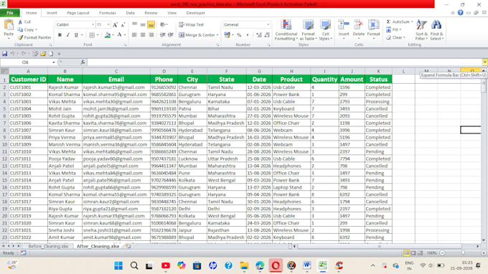The width and height of the screenshot is (488, 274).
Task: Cut the selection with the scissors icon
Action: point(20,22)
